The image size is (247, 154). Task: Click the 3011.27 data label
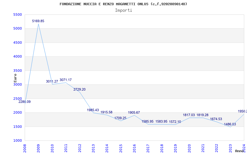pos(52,81)
